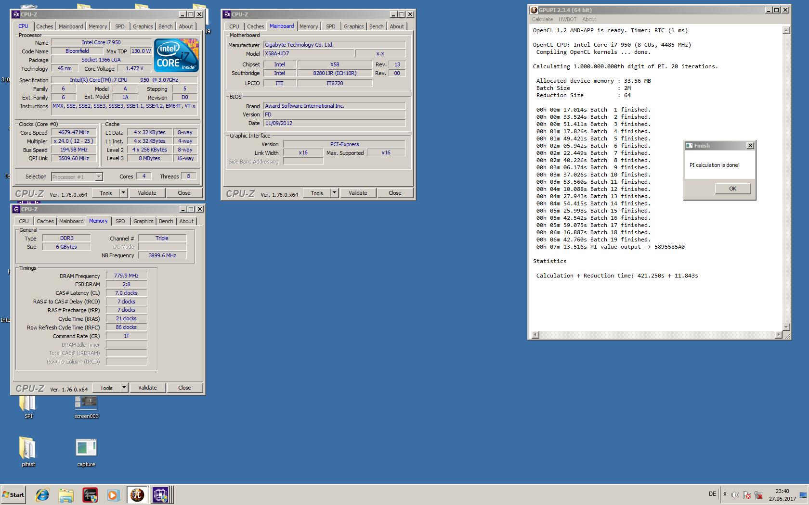Click NB Frequency value 3899.6 MHz
This screenshot has width=809, height=505.
162,255
